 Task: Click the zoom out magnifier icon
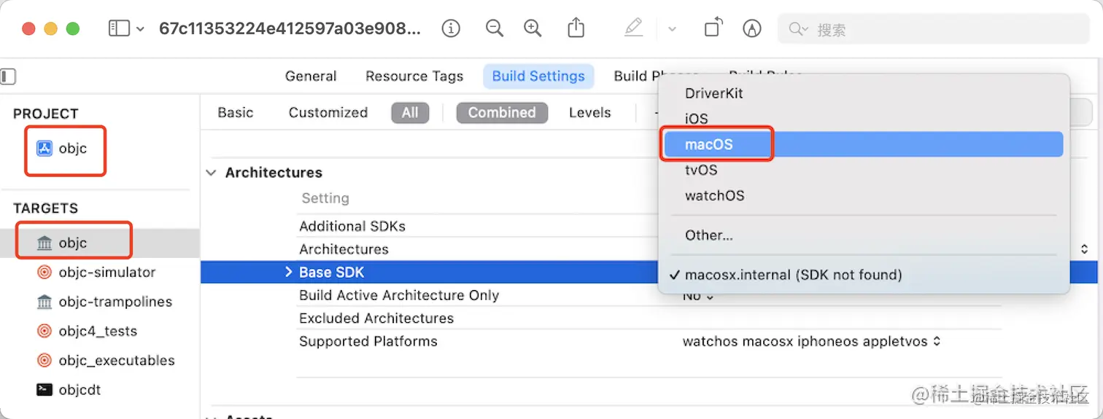tap(495, 28)
